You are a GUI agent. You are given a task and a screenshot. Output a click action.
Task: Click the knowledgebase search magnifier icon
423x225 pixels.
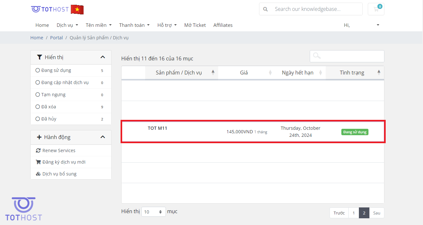(x=265, y=9)
